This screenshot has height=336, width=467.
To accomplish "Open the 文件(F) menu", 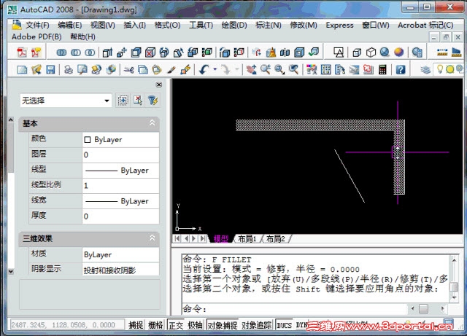I will pos(37,25).
